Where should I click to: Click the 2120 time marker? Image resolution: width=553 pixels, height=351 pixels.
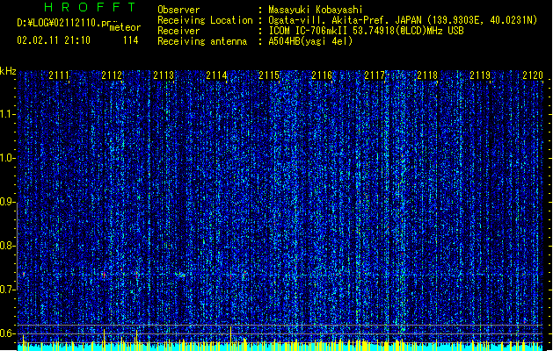[533, 75]
